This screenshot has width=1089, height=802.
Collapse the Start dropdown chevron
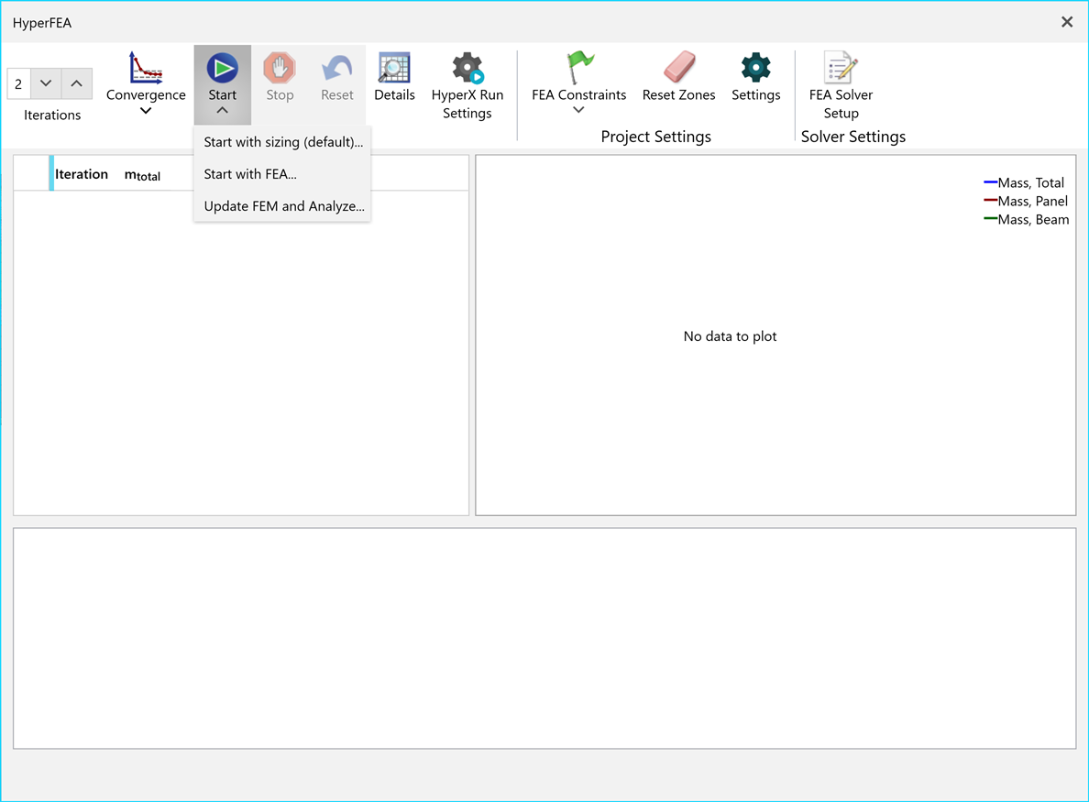222,110
